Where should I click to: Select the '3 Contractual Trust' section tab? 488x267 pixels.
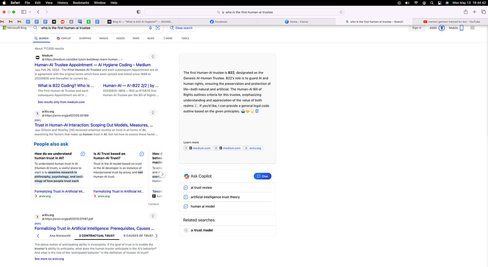(x=97, y=236)
